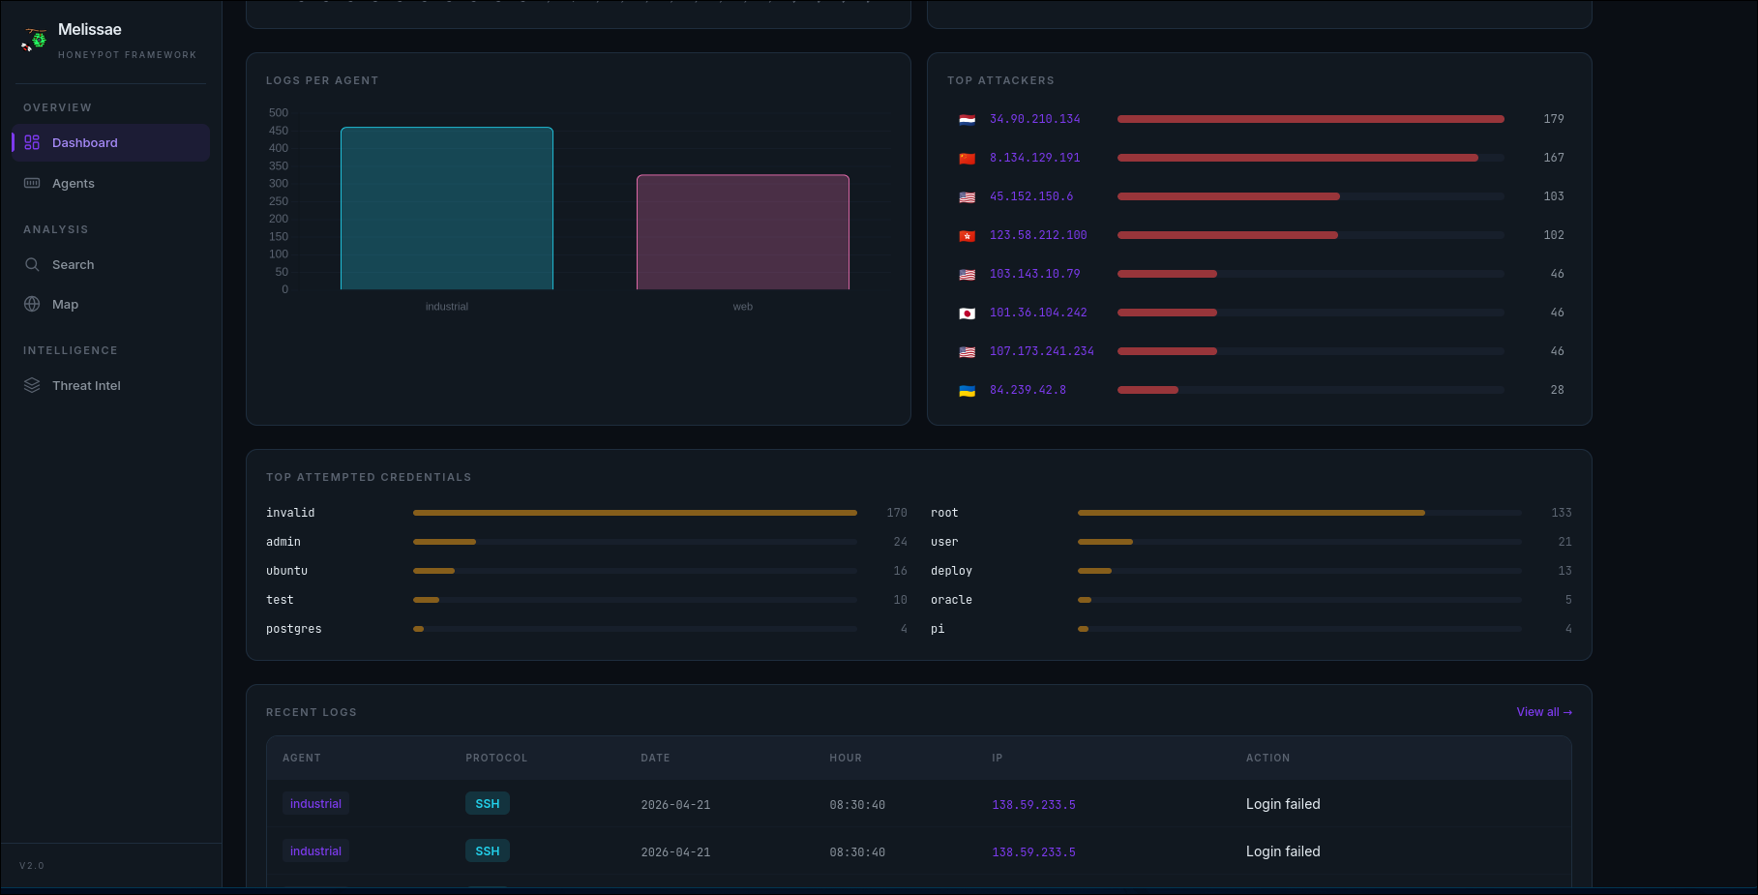Click the attack count 179
1758x895 pixels.
click(1554, 119)
